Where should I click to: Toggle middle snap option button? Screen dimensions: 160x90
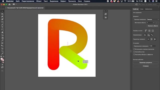(152, 39)
